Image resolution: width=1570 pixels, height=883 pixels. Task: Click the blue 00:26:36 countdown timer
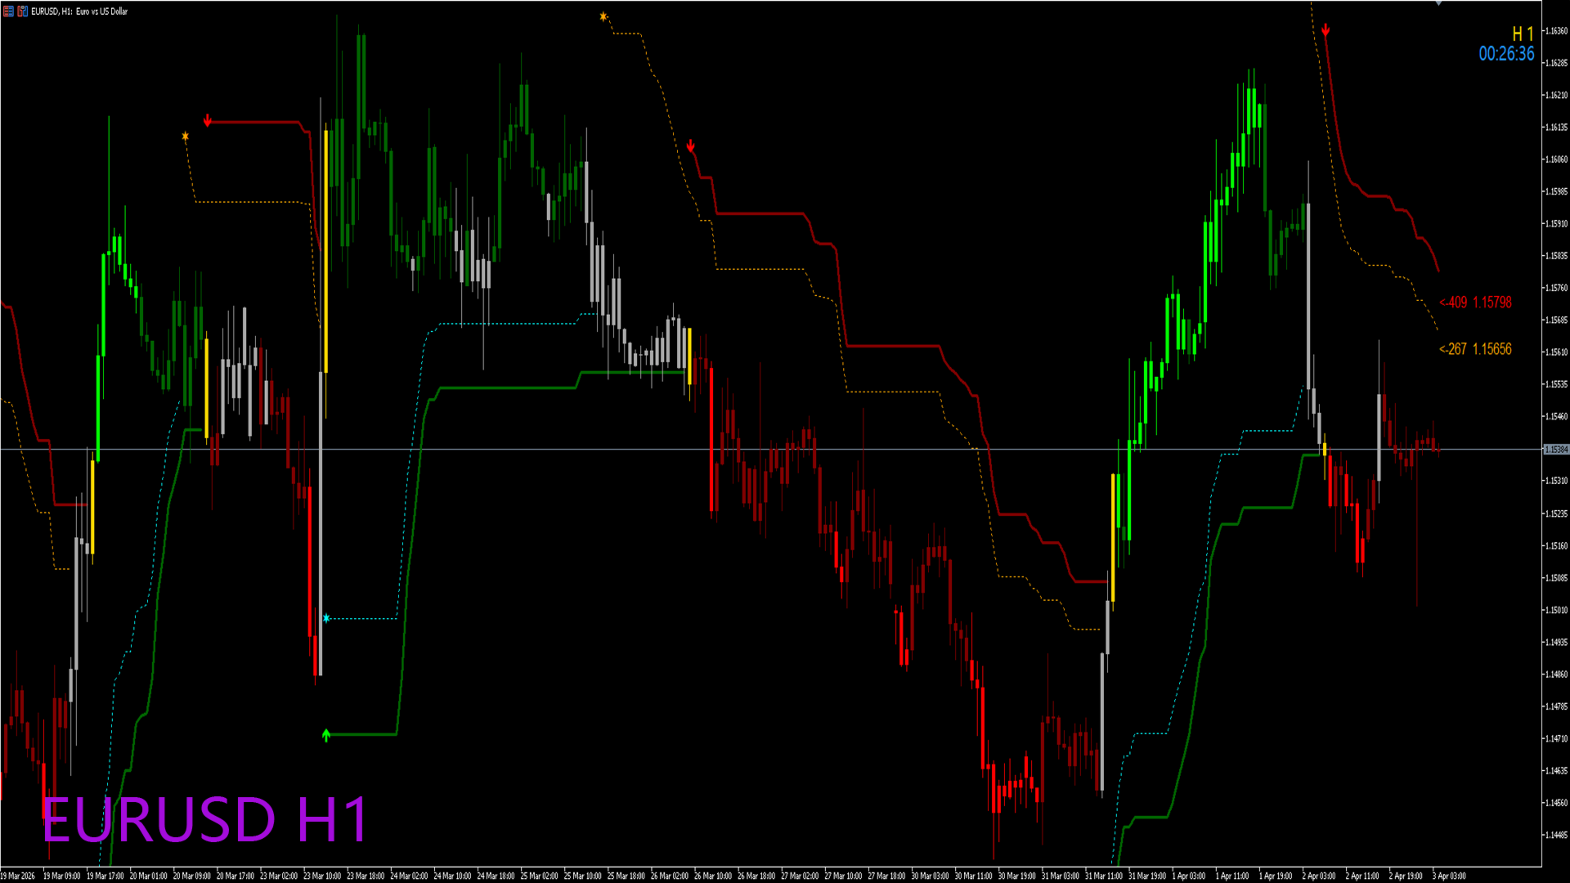1505,54
